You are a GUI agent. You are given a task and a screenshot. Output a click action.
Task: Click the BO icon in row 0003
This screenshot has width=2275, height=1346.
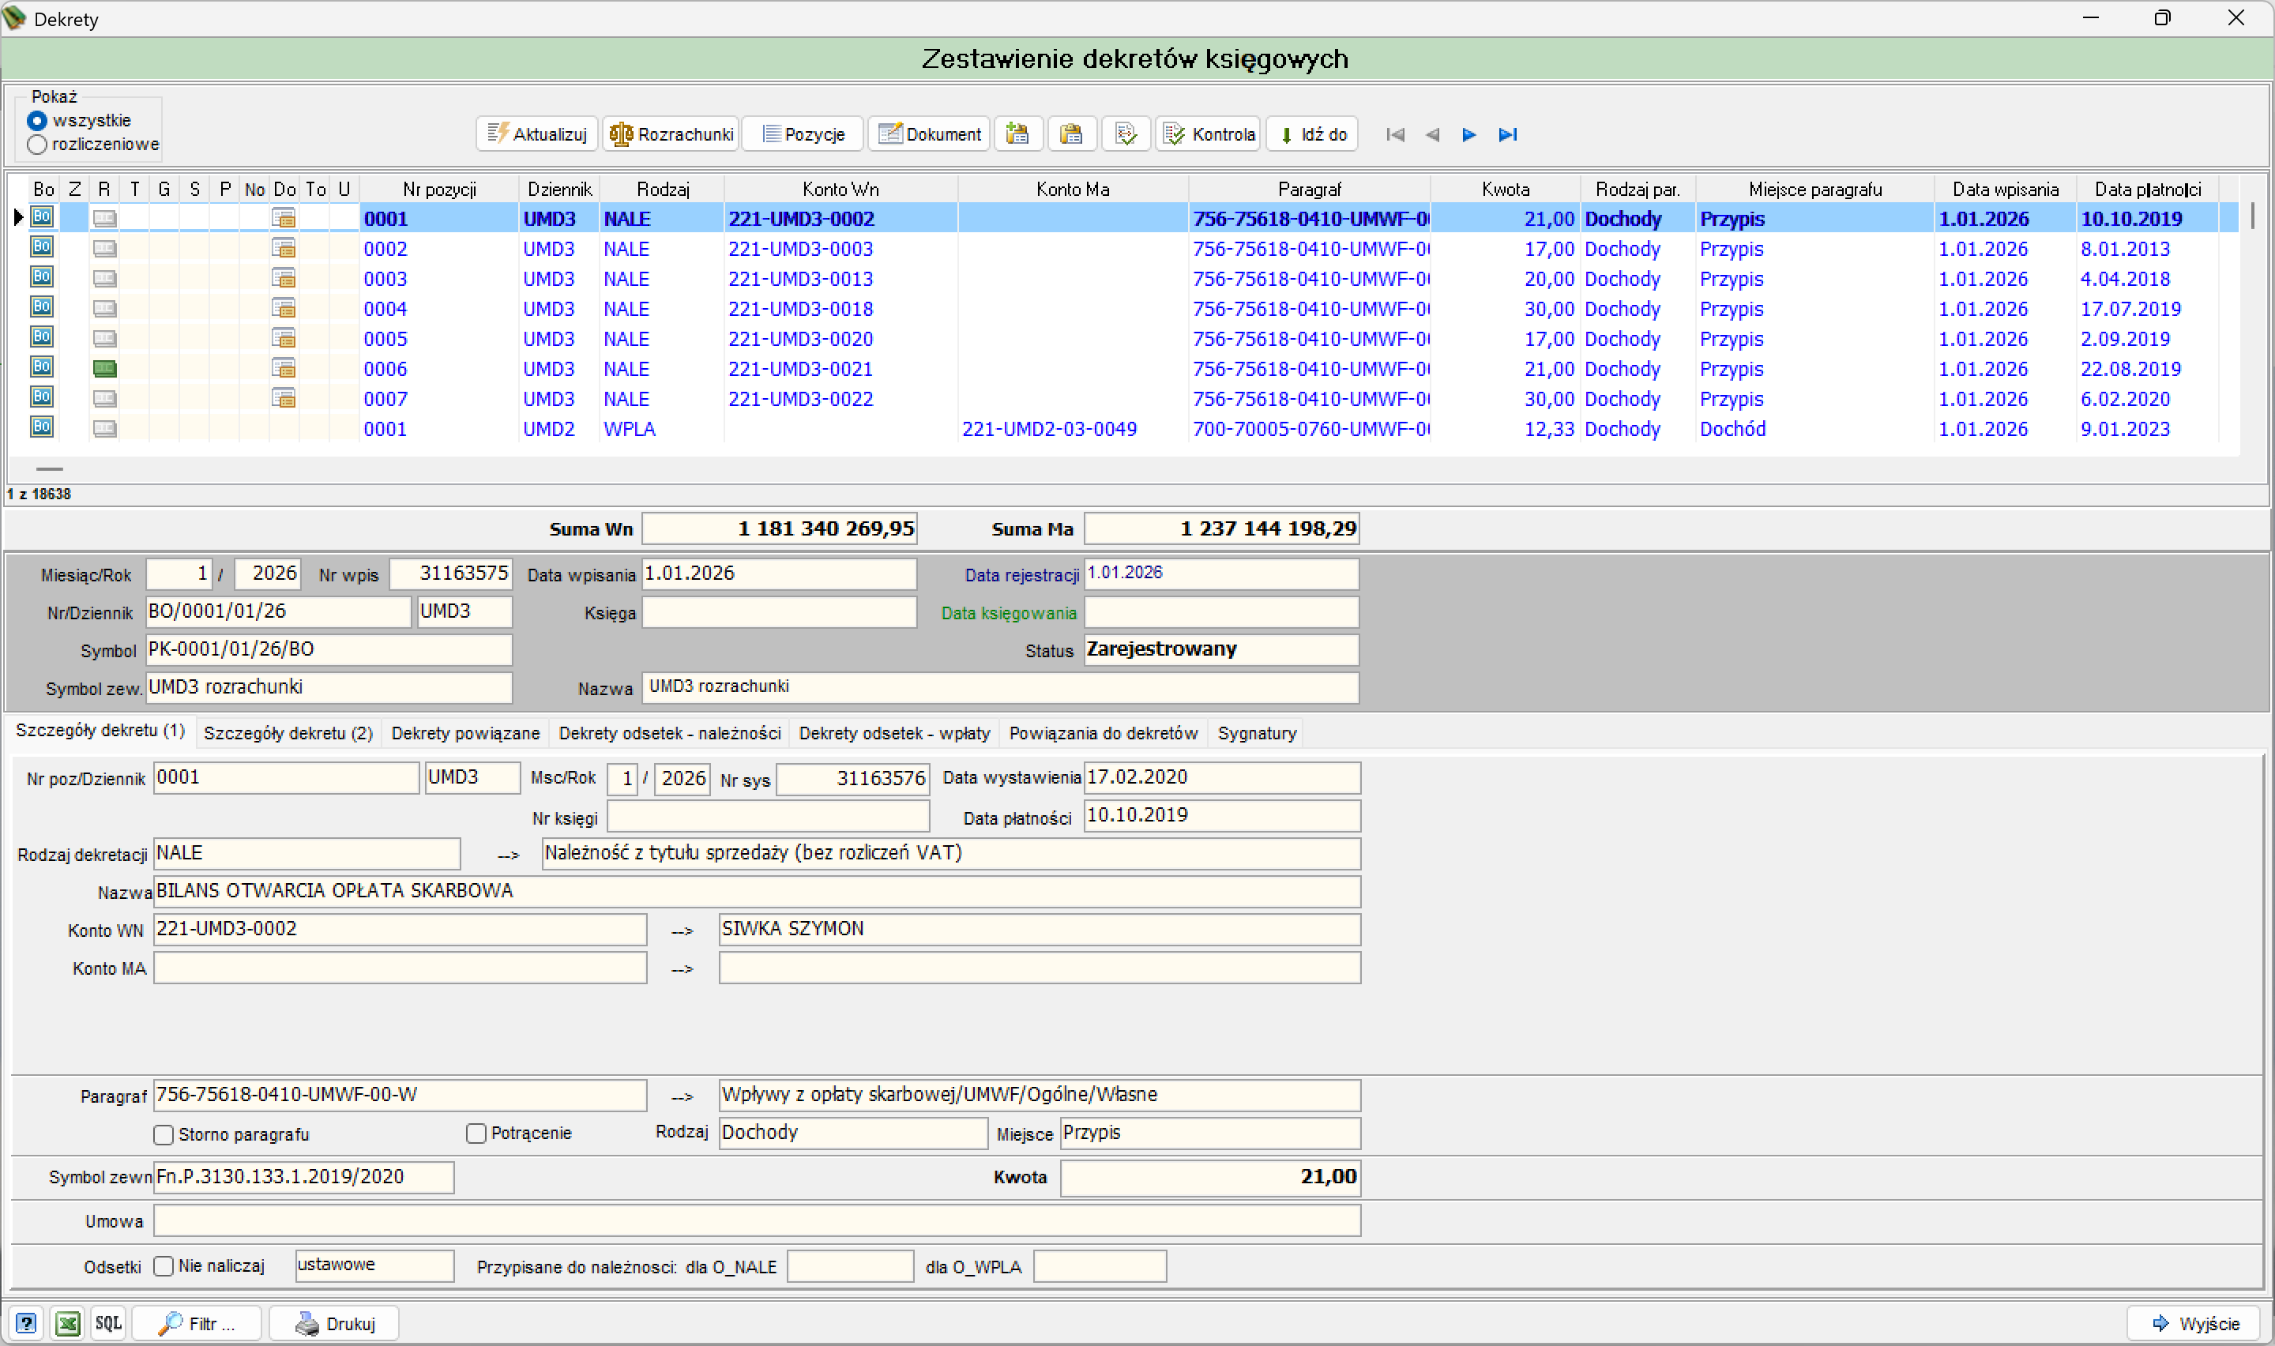point(42,276)
